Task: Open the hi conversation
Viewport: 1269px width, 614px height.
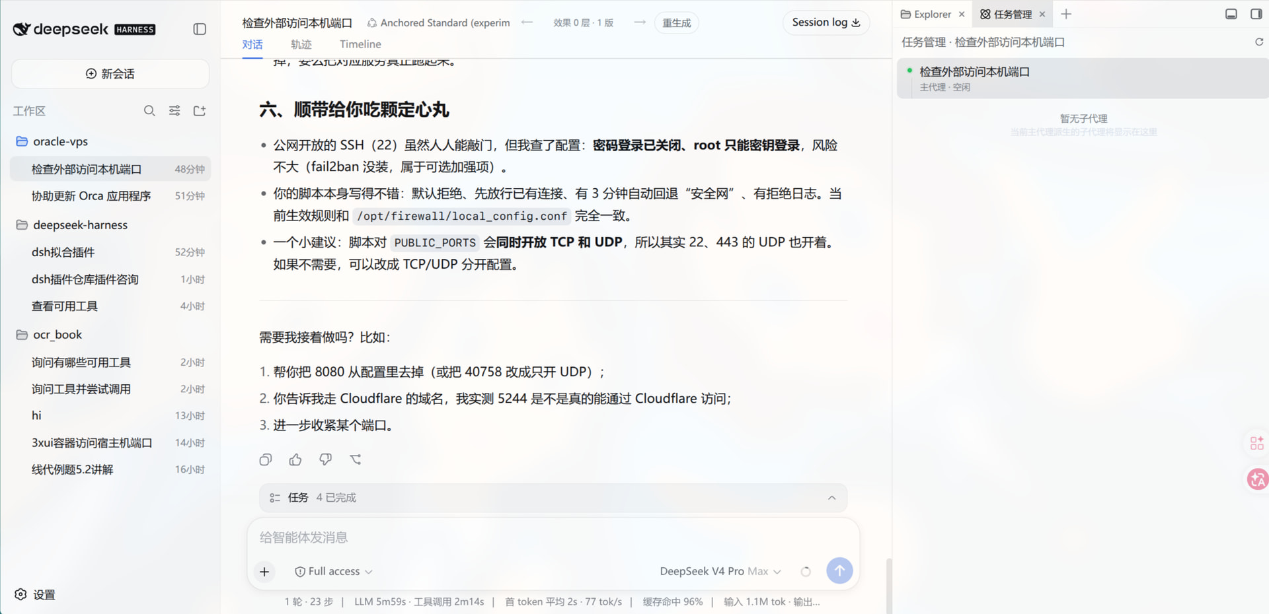Action: coord(110,416)
